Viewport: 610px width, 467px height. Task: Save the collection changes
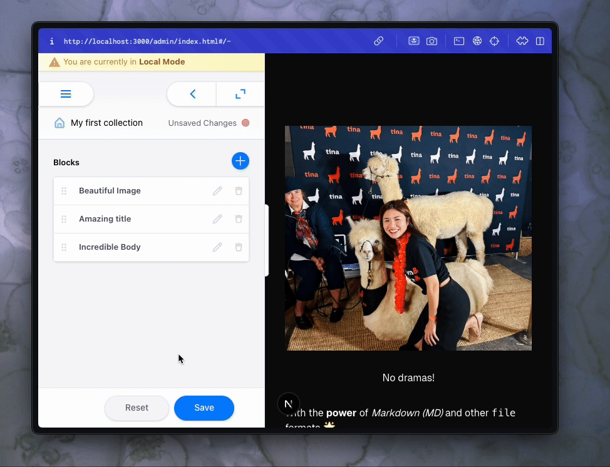(204, 408)
